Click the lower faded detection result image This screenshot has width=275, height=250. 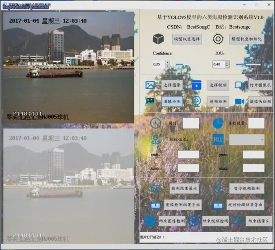pos(69,186)
